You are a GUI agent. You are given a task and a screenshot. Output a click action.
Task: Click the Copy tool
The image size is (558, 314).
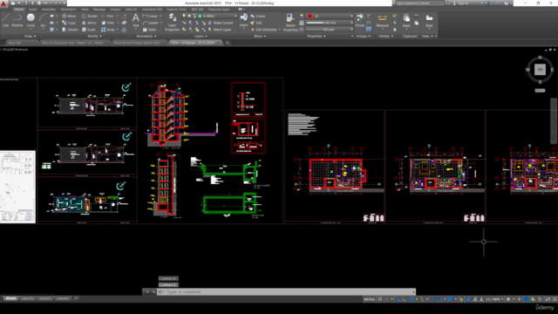click(x=69, y=23)
